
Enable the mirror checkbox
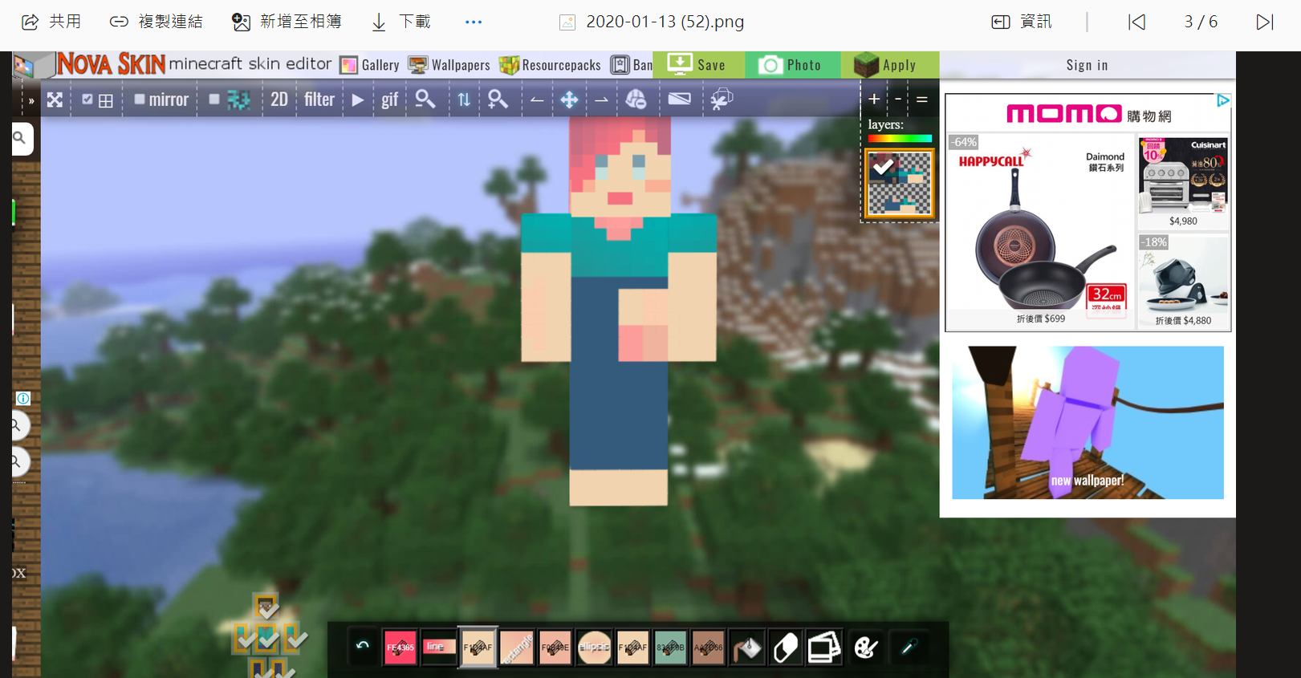tap(140, 99)
